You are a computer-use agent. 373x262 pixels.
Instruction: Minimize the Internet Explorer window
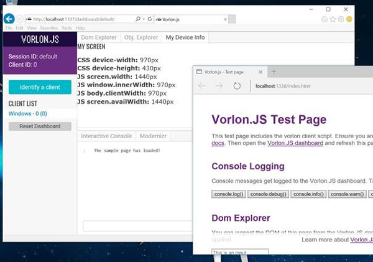pyautogui.click(x=311, y=9)
